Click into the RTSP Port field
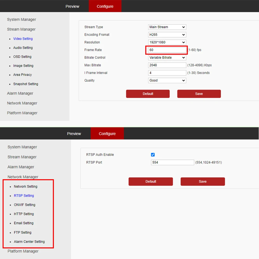 [172, 162]
